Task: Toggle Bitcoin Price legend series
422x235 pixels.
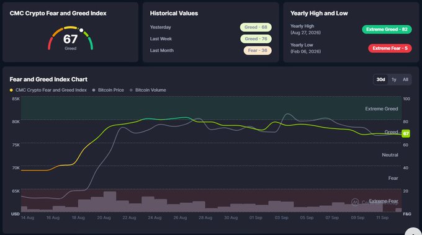Action: click(x=108, y=90)
